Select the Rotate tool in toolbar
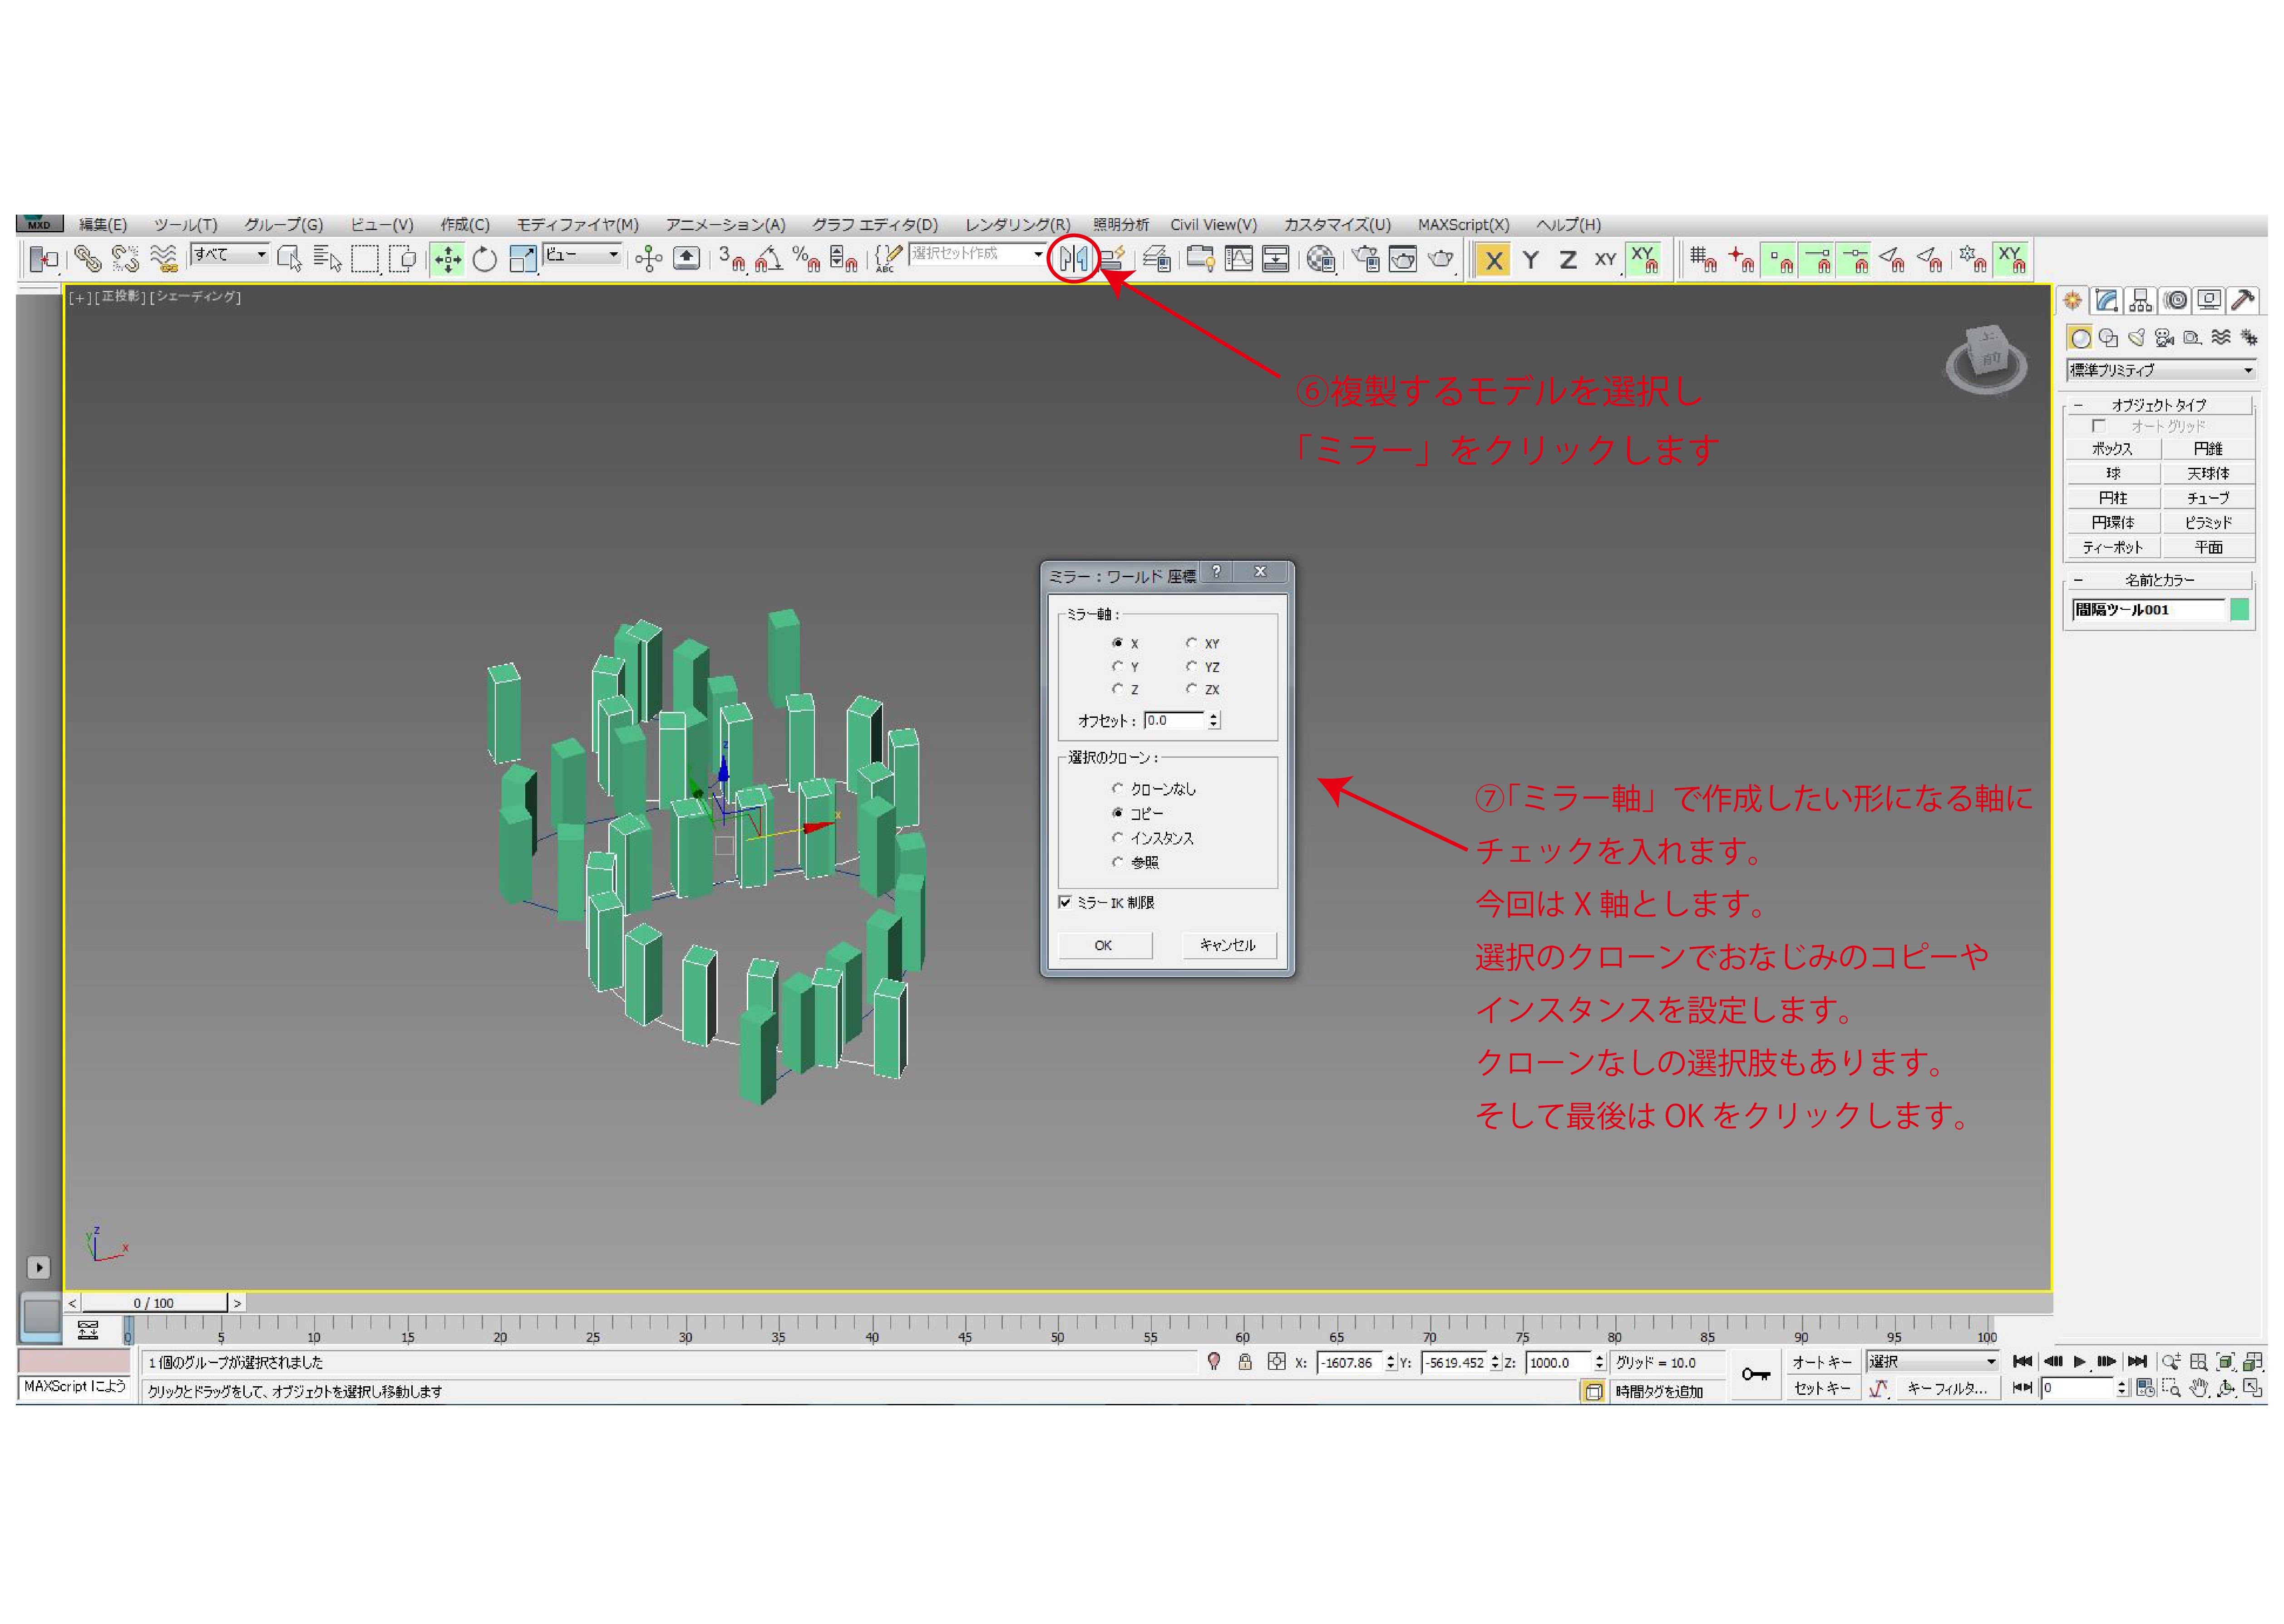 [x=484, y=260]
